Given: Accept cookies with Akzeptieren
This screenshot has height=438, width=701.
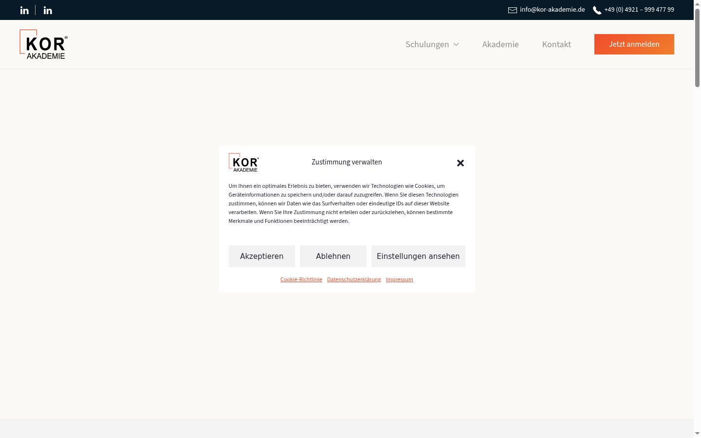Looking at the screenshot, I should click(262, 256).
